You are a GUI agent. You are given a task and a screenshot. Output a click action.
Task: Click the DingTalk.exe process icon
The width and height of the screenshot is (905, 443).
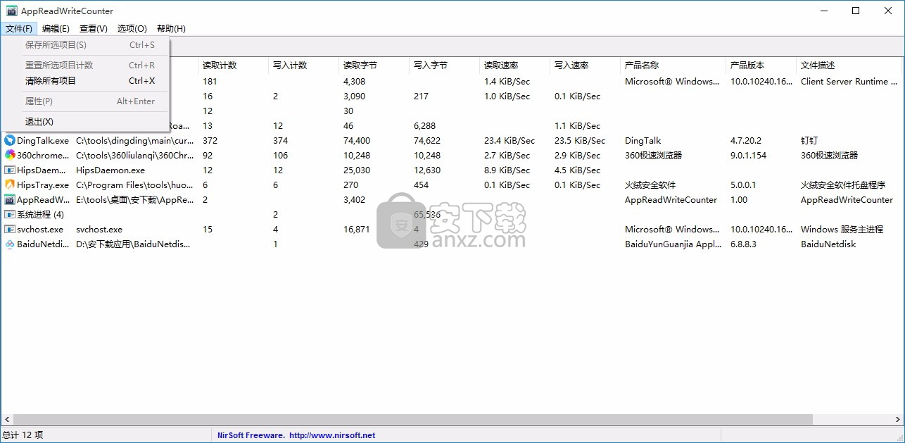click(x=10, y=141)
